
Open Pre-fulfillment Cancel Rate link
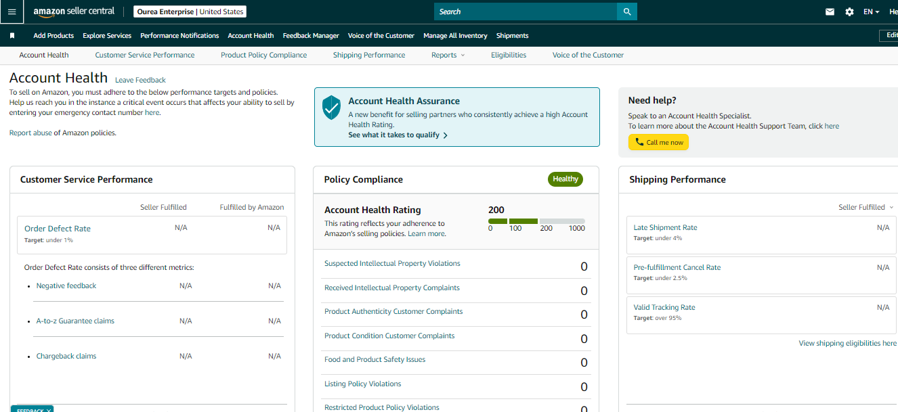click(677, 267)
